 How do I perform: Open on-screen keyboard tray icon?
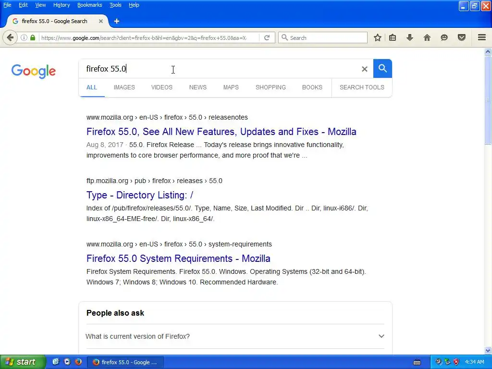417,362
